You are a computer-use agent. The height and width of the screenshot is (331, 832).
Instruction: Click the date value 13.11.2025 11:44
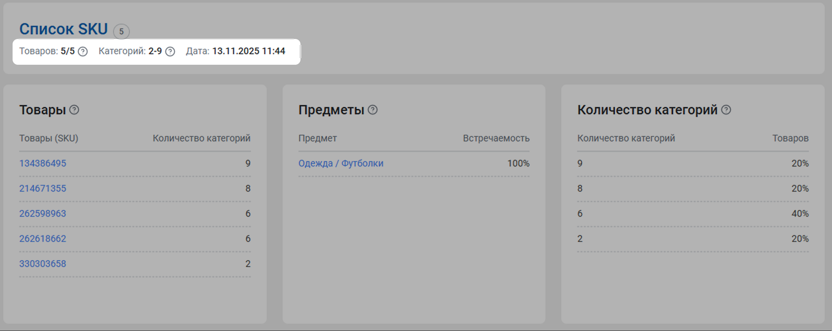(x=249, y=51)
